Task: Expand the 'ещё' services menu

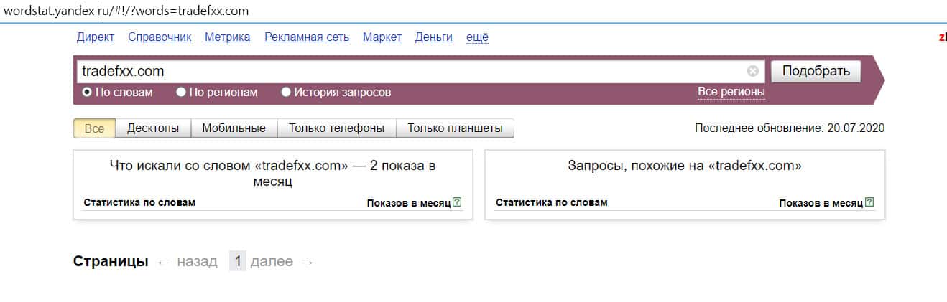Action: (477, 37)
